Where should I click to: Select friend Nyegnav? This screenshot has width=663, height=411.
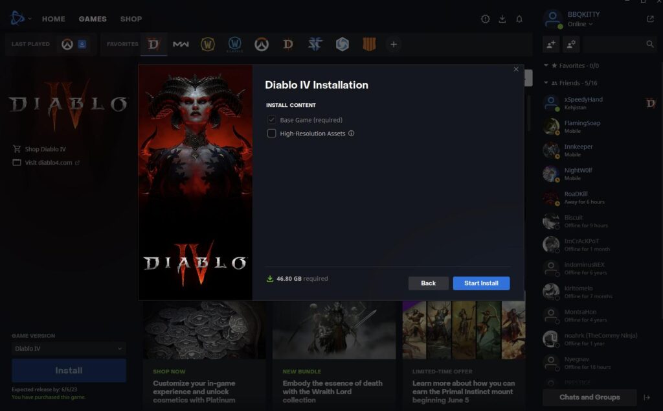[598, 363]
